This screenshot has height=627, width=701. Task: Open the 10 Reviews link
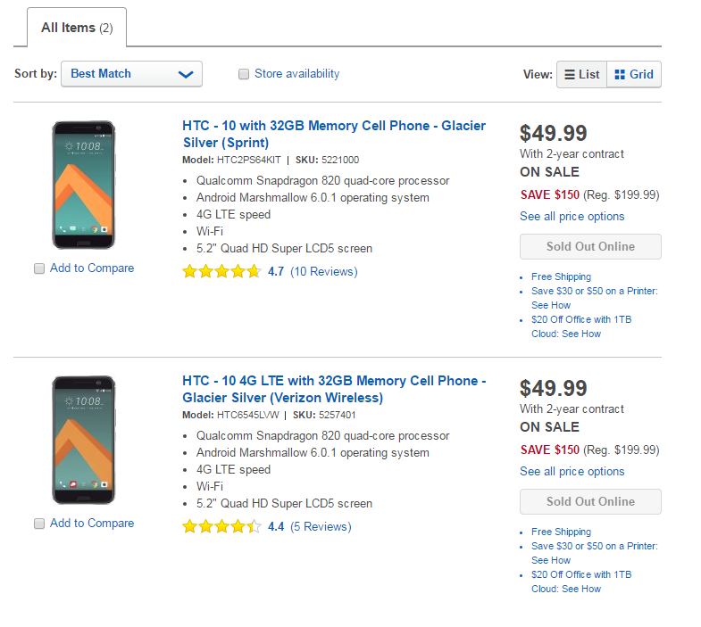[x=324, y=271]
